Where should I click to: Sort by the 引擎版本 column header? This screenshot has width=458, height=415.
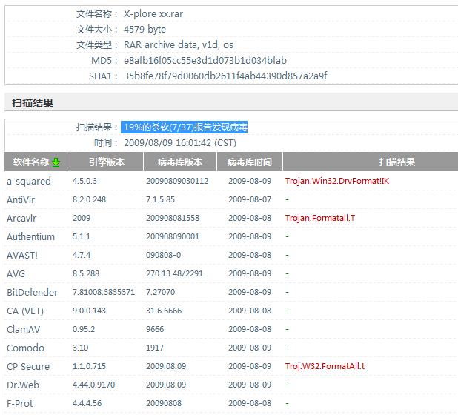107,162
